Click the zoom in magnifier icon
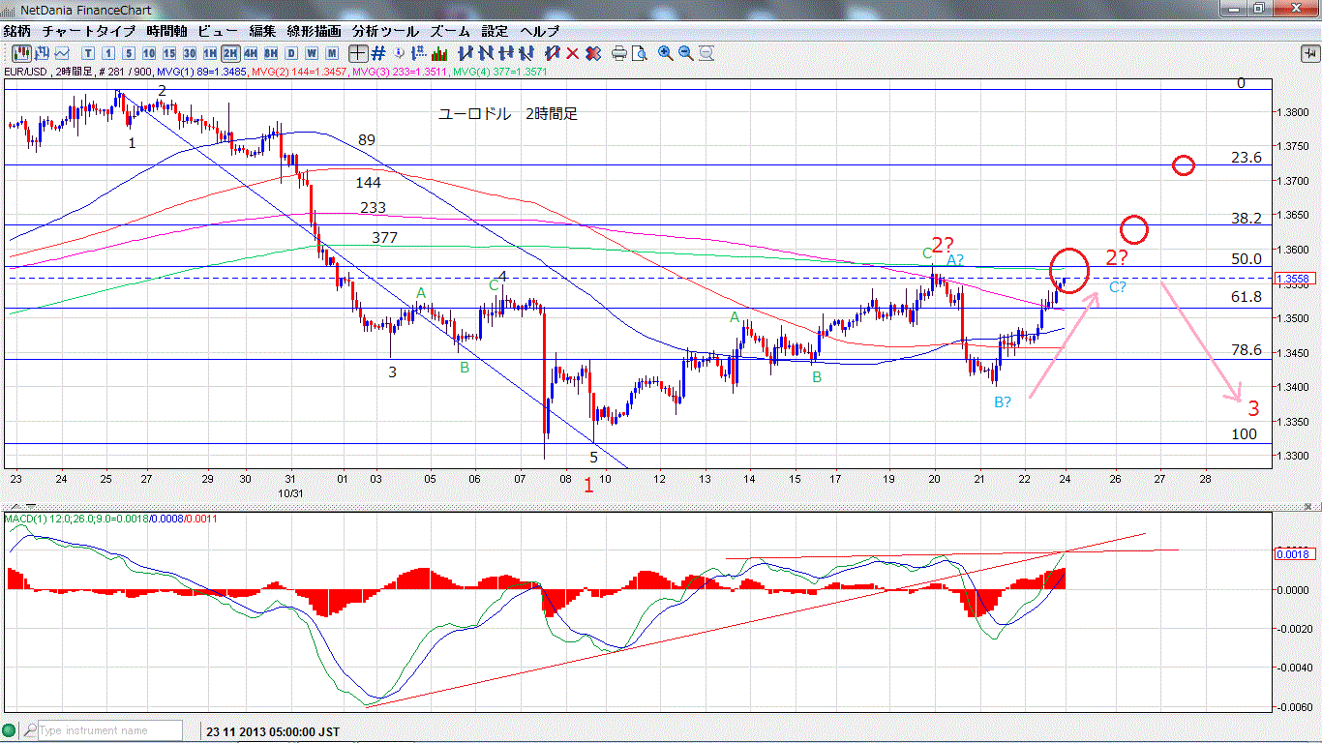This screenshot has height=743, width=1322. point(666,53)
